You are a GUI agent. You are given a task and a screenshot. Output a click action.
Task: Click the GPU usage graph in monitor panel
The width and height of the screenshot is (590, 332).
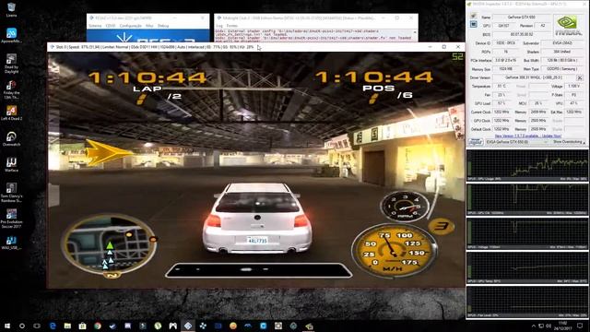pos(526,166)
